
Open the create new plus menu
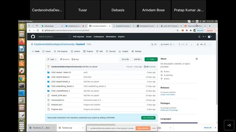point(204,37)
